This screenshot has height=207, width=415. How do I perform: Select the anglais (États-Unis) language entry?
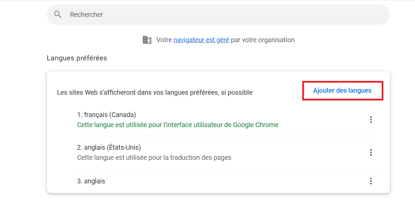point(109,147)
